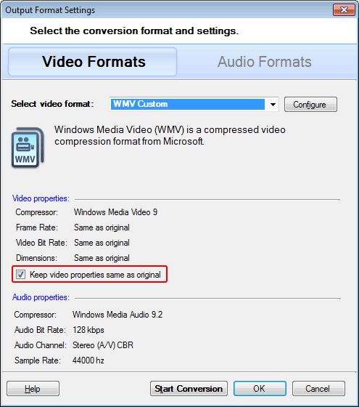Screen dimensions: 359x407
Task: Select the WMV Custom combo box field
Action: click(x=194, y=105)
